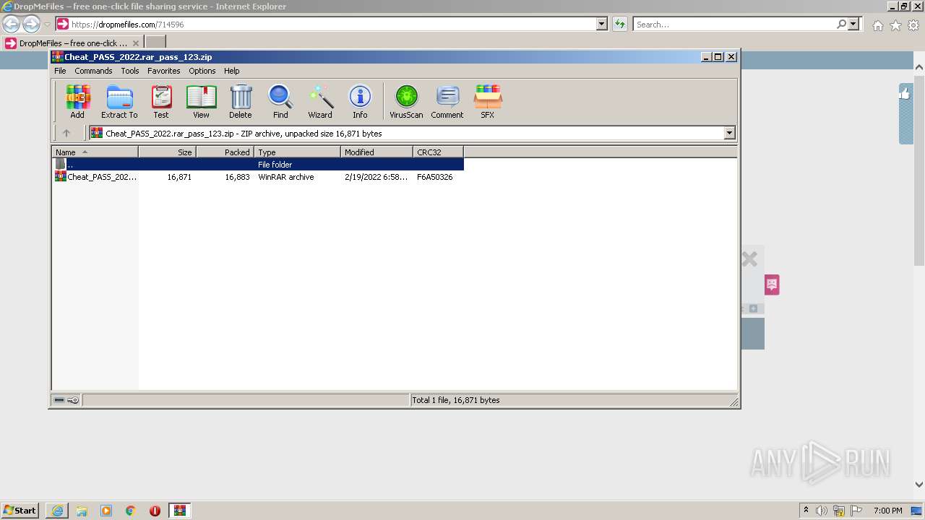Viewport: 925px width, 520px height.
Task: Start VirusScan on the archive
Action: point(406,101)
